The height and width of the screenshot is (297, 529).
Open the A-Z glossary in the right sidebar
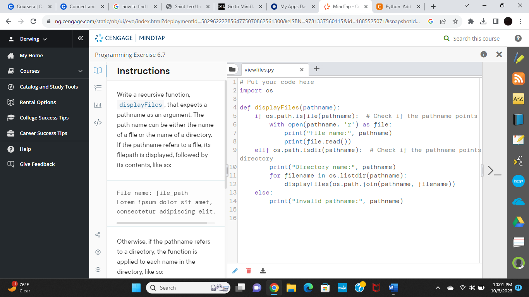tap(518, 99)
